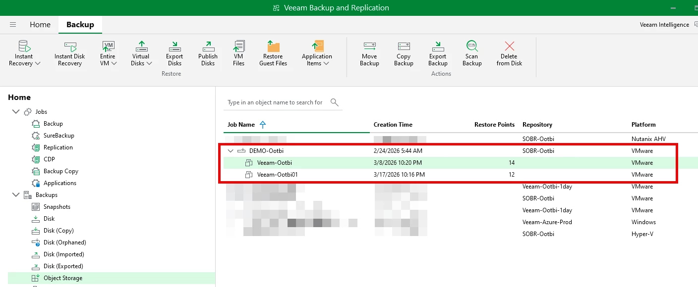Collapse the Jobs tree node
The height and width of the screenshot is (287, 698).
click(16, 112)
